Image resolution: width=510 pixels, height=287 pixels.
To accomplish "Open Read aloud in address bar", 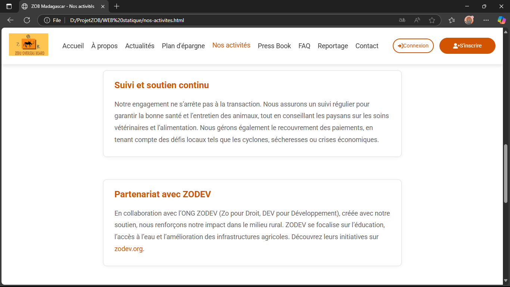I will (417, 20).
